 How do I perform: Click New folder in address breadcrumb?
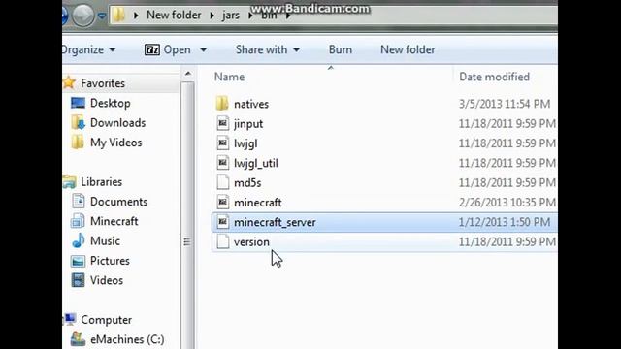(174, 16)
